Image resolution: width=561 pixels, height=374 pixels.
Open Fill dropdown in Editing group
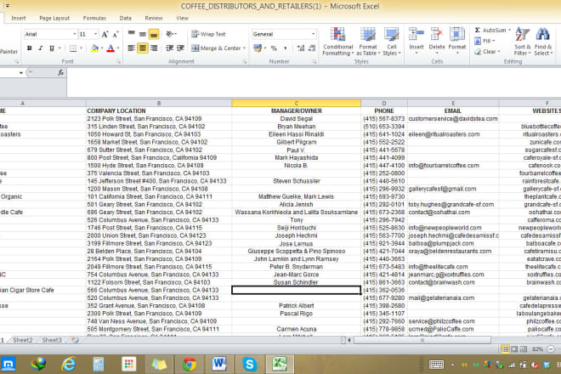pyautogui.click(x=484, y=41)
